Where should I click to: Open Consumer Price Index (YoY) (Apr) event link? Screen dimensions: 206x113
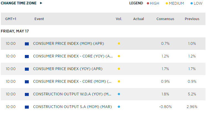click(x=68, y=69)
